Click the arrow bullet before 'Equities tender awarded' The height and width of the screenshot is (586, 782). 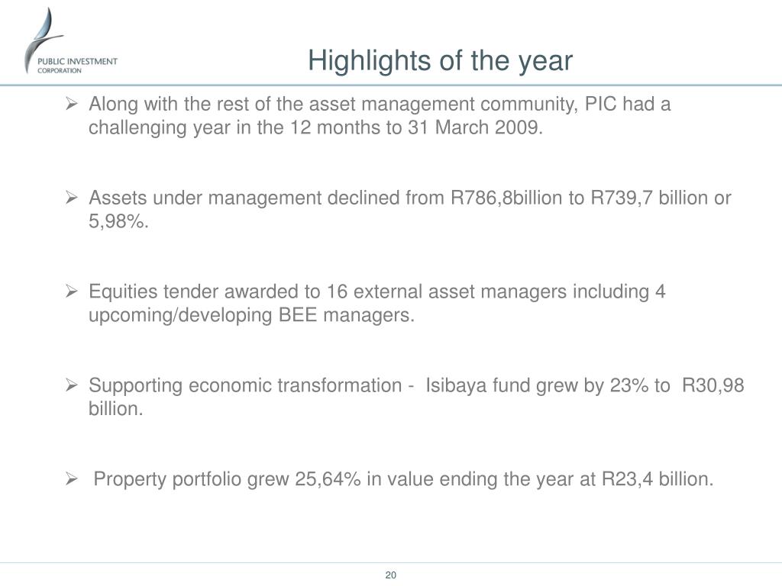click(x=72, y=291)
